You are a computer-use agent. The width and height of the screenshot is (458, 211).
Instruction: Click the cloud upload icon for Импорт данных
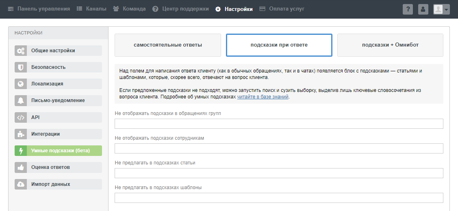click(x=21, y=184)
